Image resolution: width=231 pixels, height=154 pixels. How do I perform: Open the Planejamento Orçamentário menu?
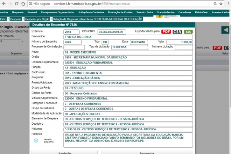click(57, 12)
